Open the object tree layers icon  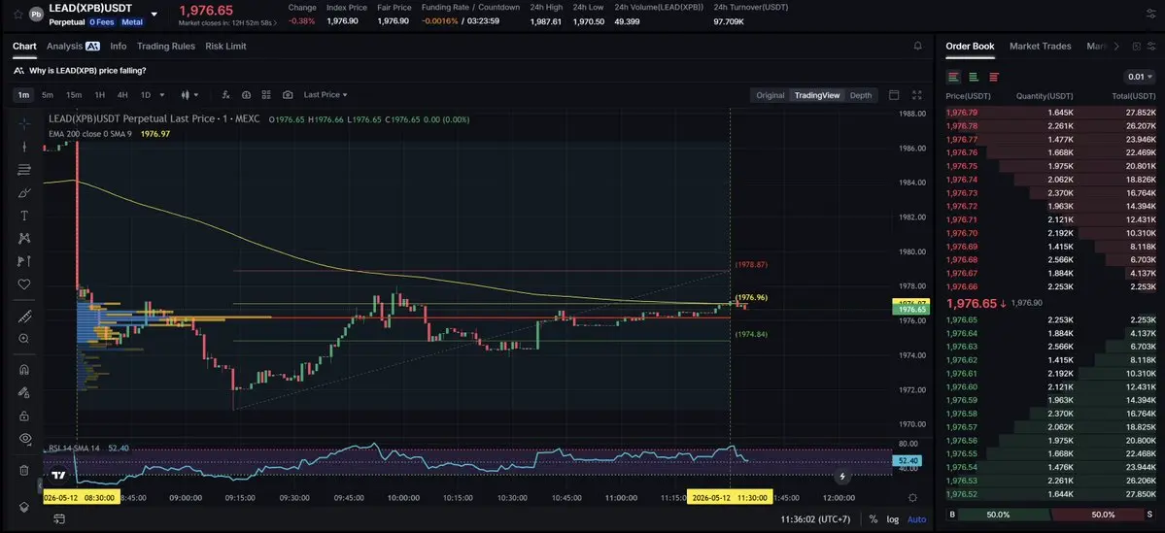[23, 506]
